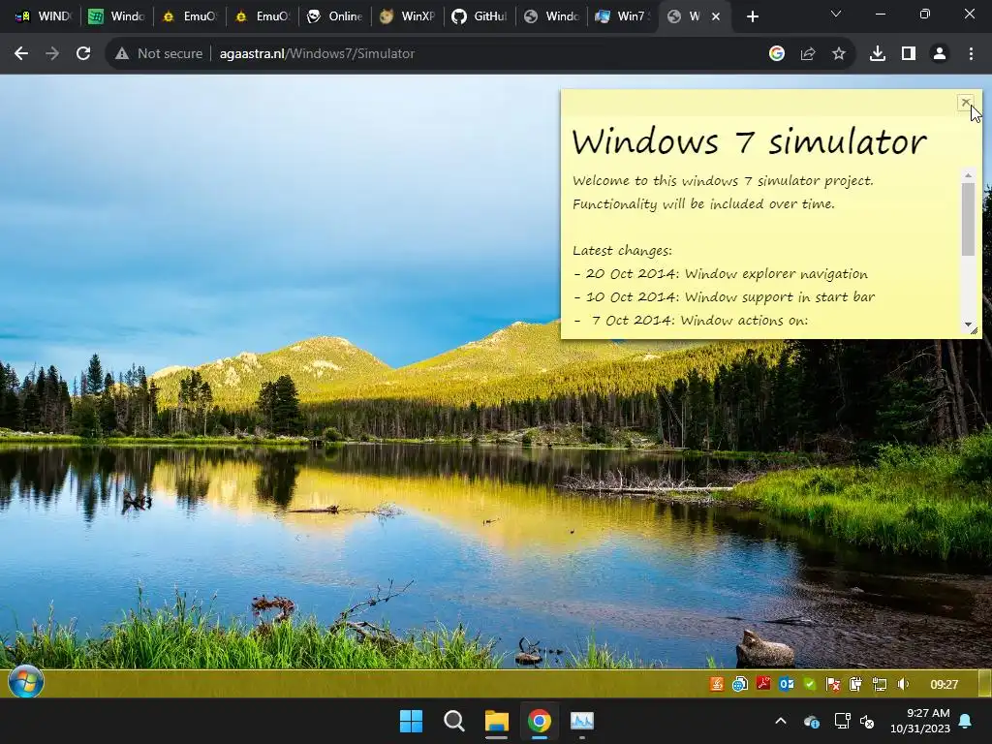
Task: Click the simulator clock 09:27
Action: pyautogui.click(x=944, y=684)
